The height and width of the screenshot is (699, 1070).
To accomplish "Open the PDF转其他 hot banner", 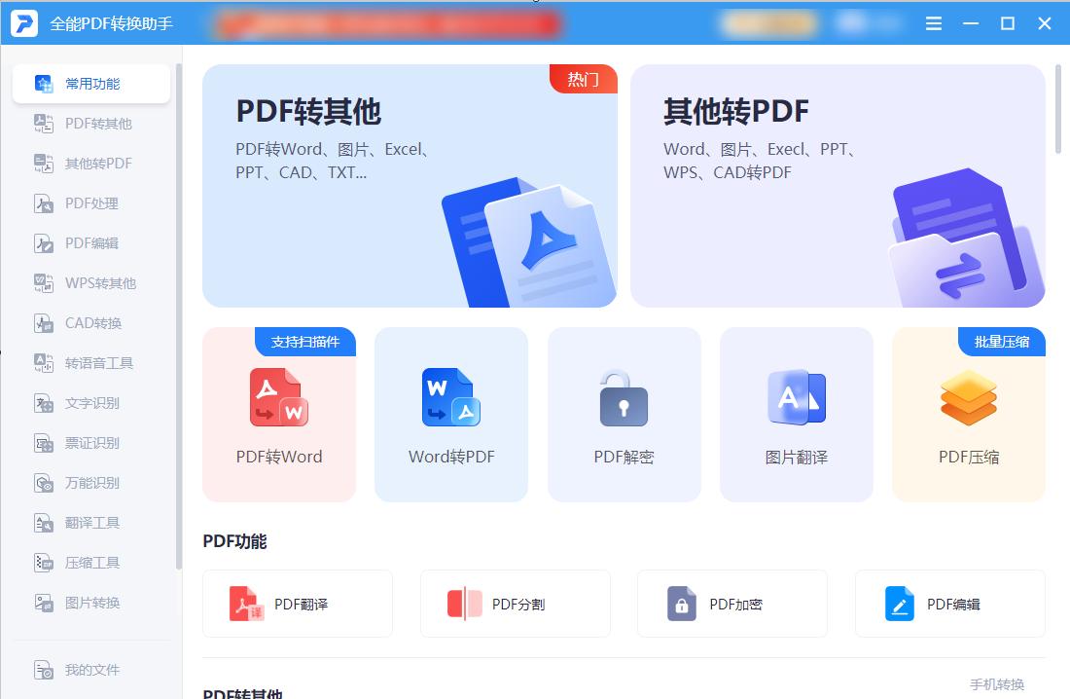I will [x=409, y=185].
